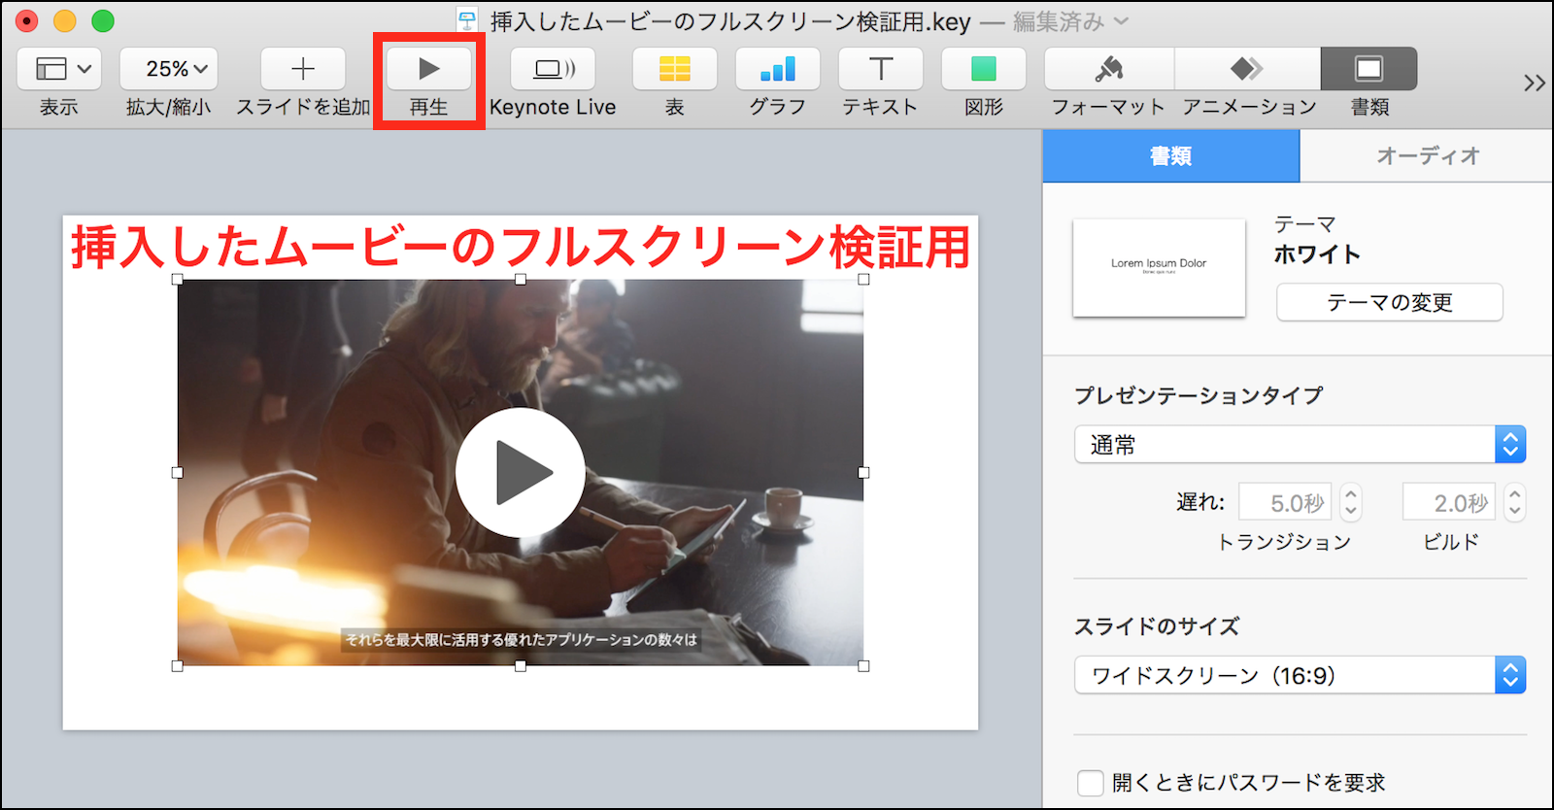Viewport: 1554px width, 810px height.
Task: Click the 再生 play toolbar icon
Action: pyautogui.click(x=428, y=69)
